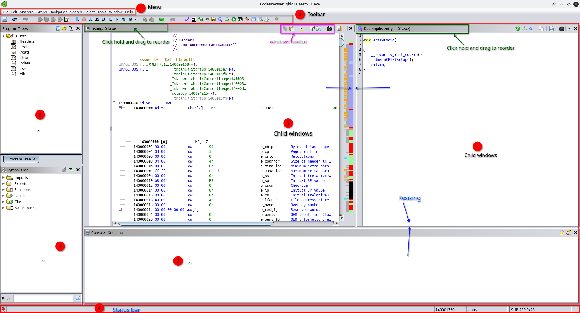Image resolution: width=580 pixels, height=313 pixels.
Task: Click the overview color bar beside Listing
Action: [351, 127]
